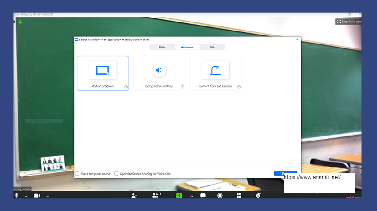Open the Invite participants icon
The image size is (377, 211).
134,196
